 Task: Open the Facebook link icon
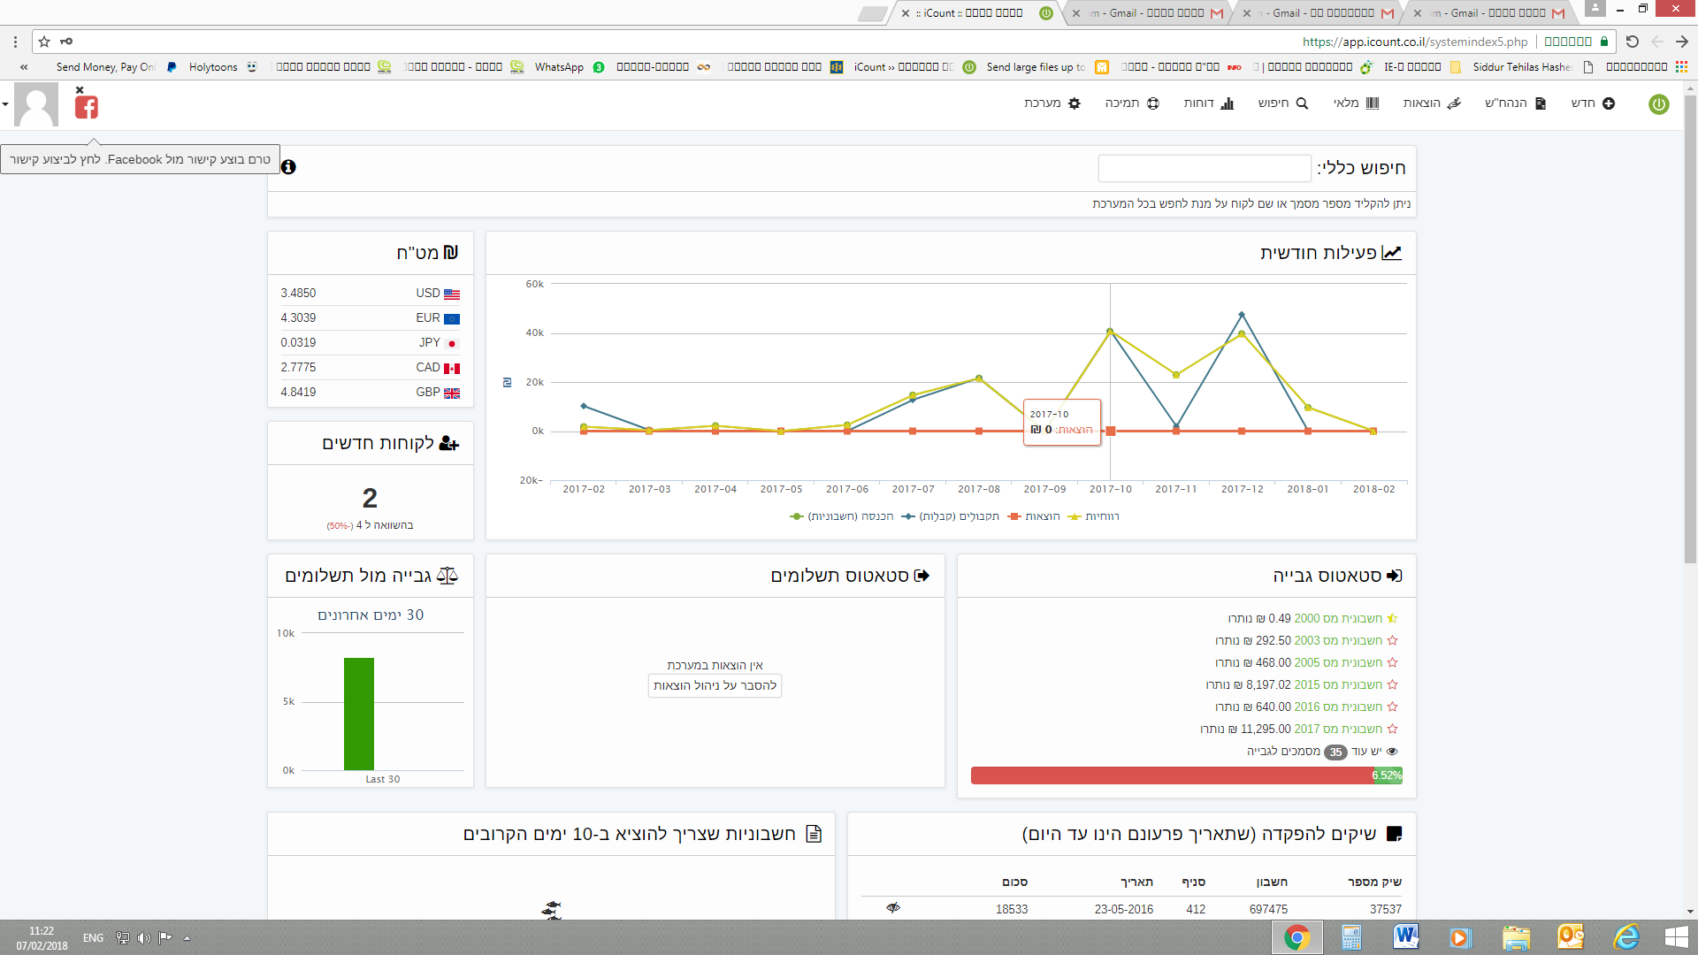[x=87, y=108]
